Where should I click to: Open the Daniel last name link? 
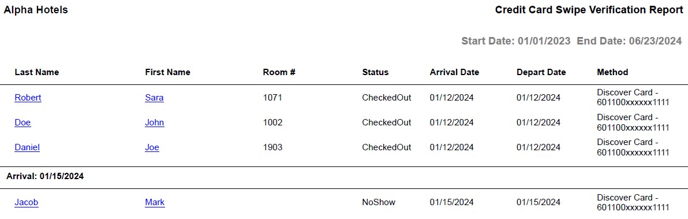pyautogui.click(x=27, y=148)
